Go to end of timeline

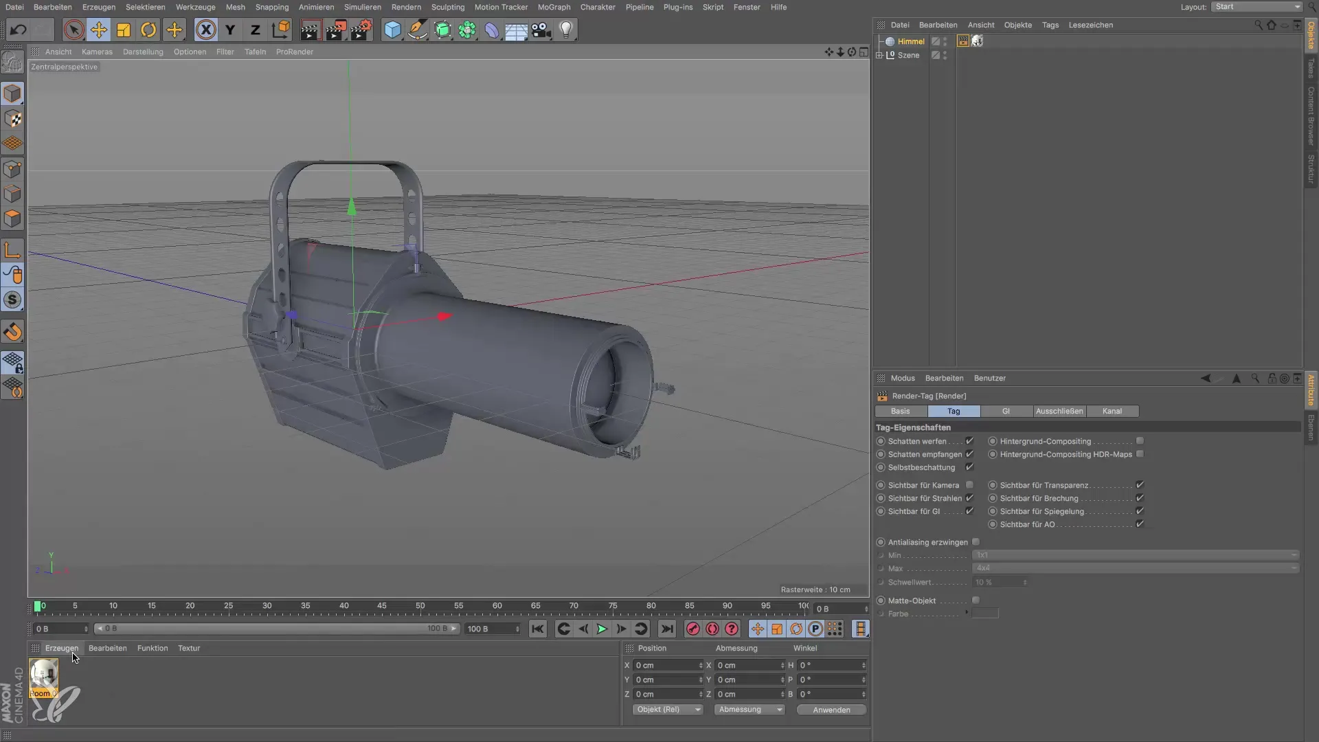point(666,629)
